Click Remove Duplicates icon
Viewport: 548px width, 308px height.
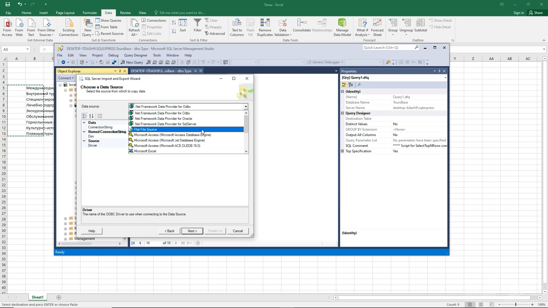point(265,27)
